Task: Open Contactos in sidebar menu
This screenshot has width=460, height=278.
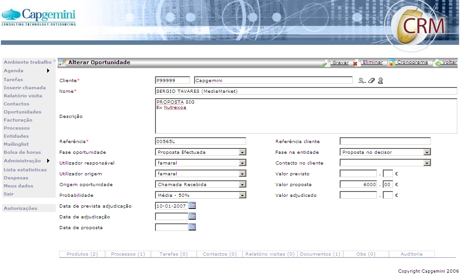Action: (x=17, y=104)
